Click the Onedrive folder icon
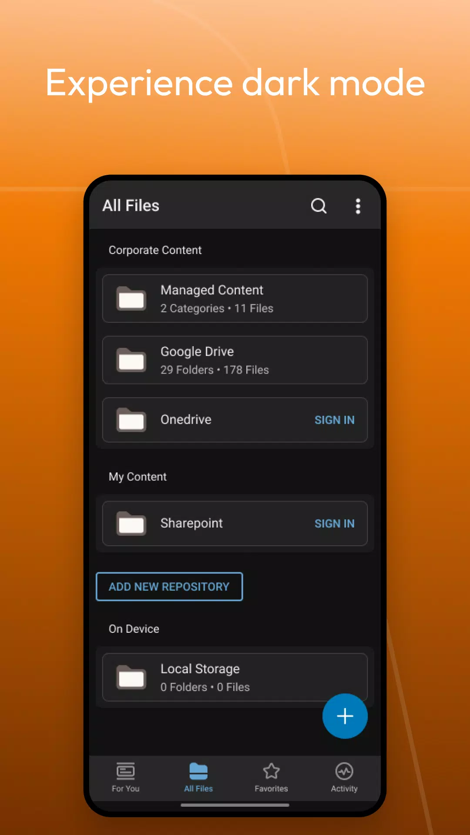The image size is (470, 835). (131, 420)
